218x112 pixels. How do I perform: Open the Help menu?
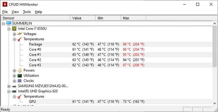(x=38, y=12)
